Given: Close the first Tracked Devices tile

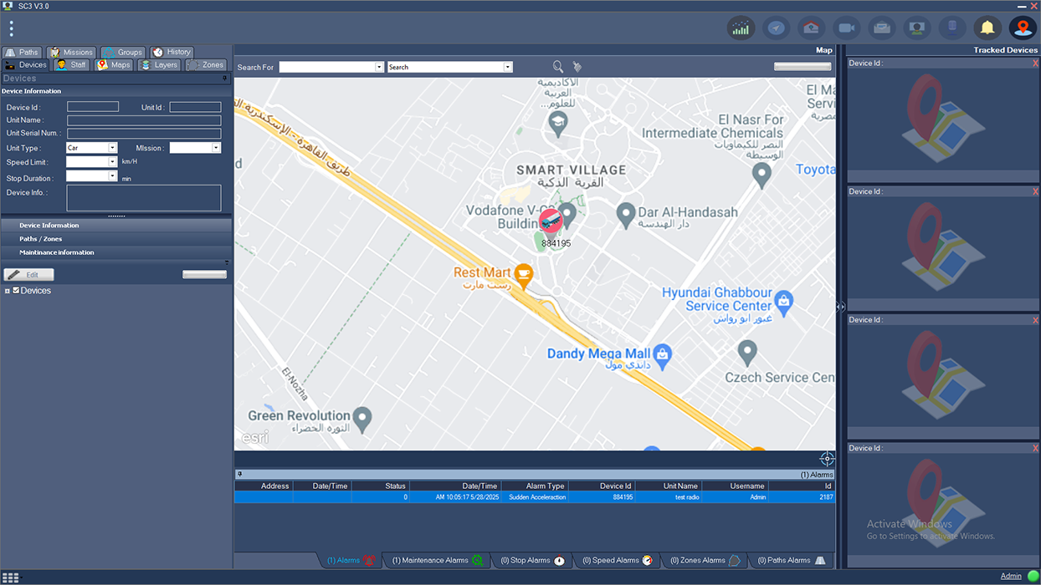Looking at the screenshot, I should click(1035, 64).
